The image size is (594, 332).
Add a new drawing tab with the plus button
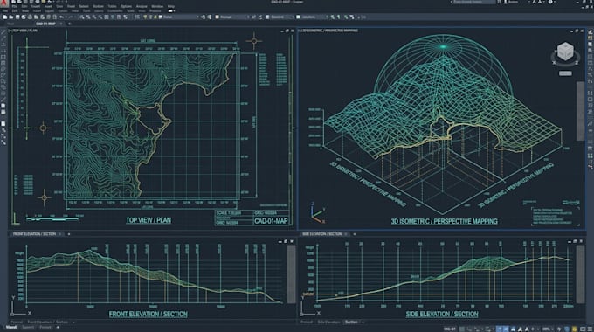(69, 24)
